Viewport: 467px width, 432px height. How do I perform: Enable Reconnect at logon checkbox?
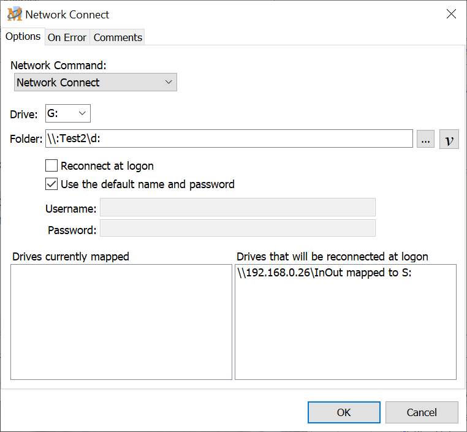51,165
